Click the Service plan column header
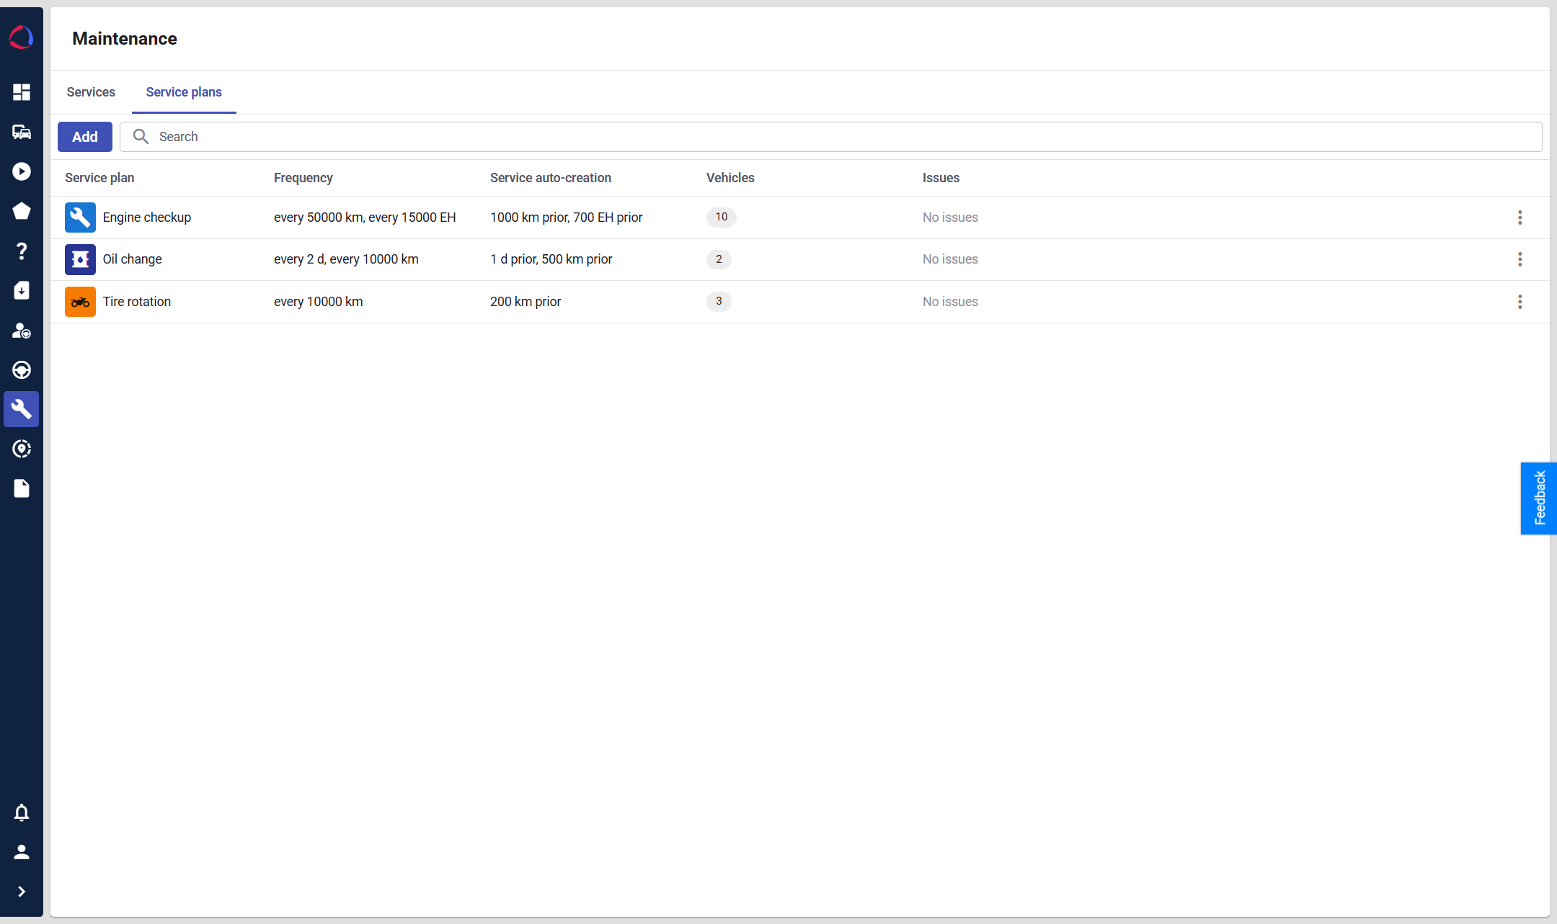Image resolution: width=1557 pixels, height=924 pixels. (x=99, y=178)
